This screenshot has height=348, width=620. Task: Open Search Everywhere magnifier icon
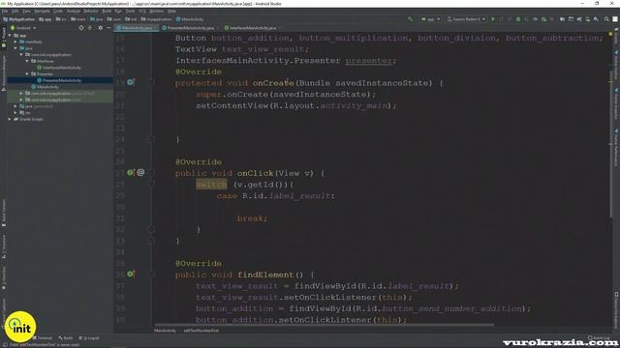click(x=606, y=19)
